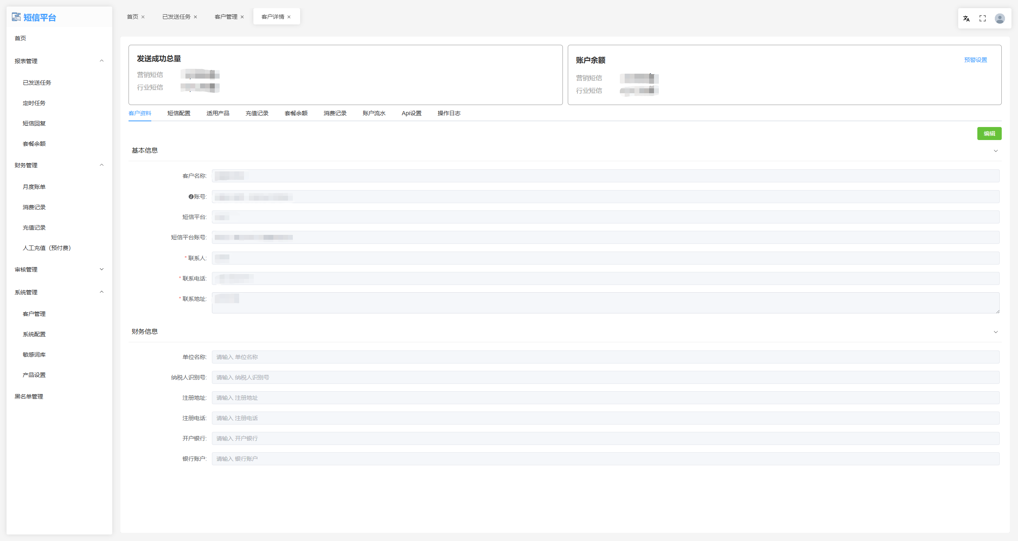Toggle fullscreen mode icon
The image size is (1018, 541).
(x=983, y=18)
